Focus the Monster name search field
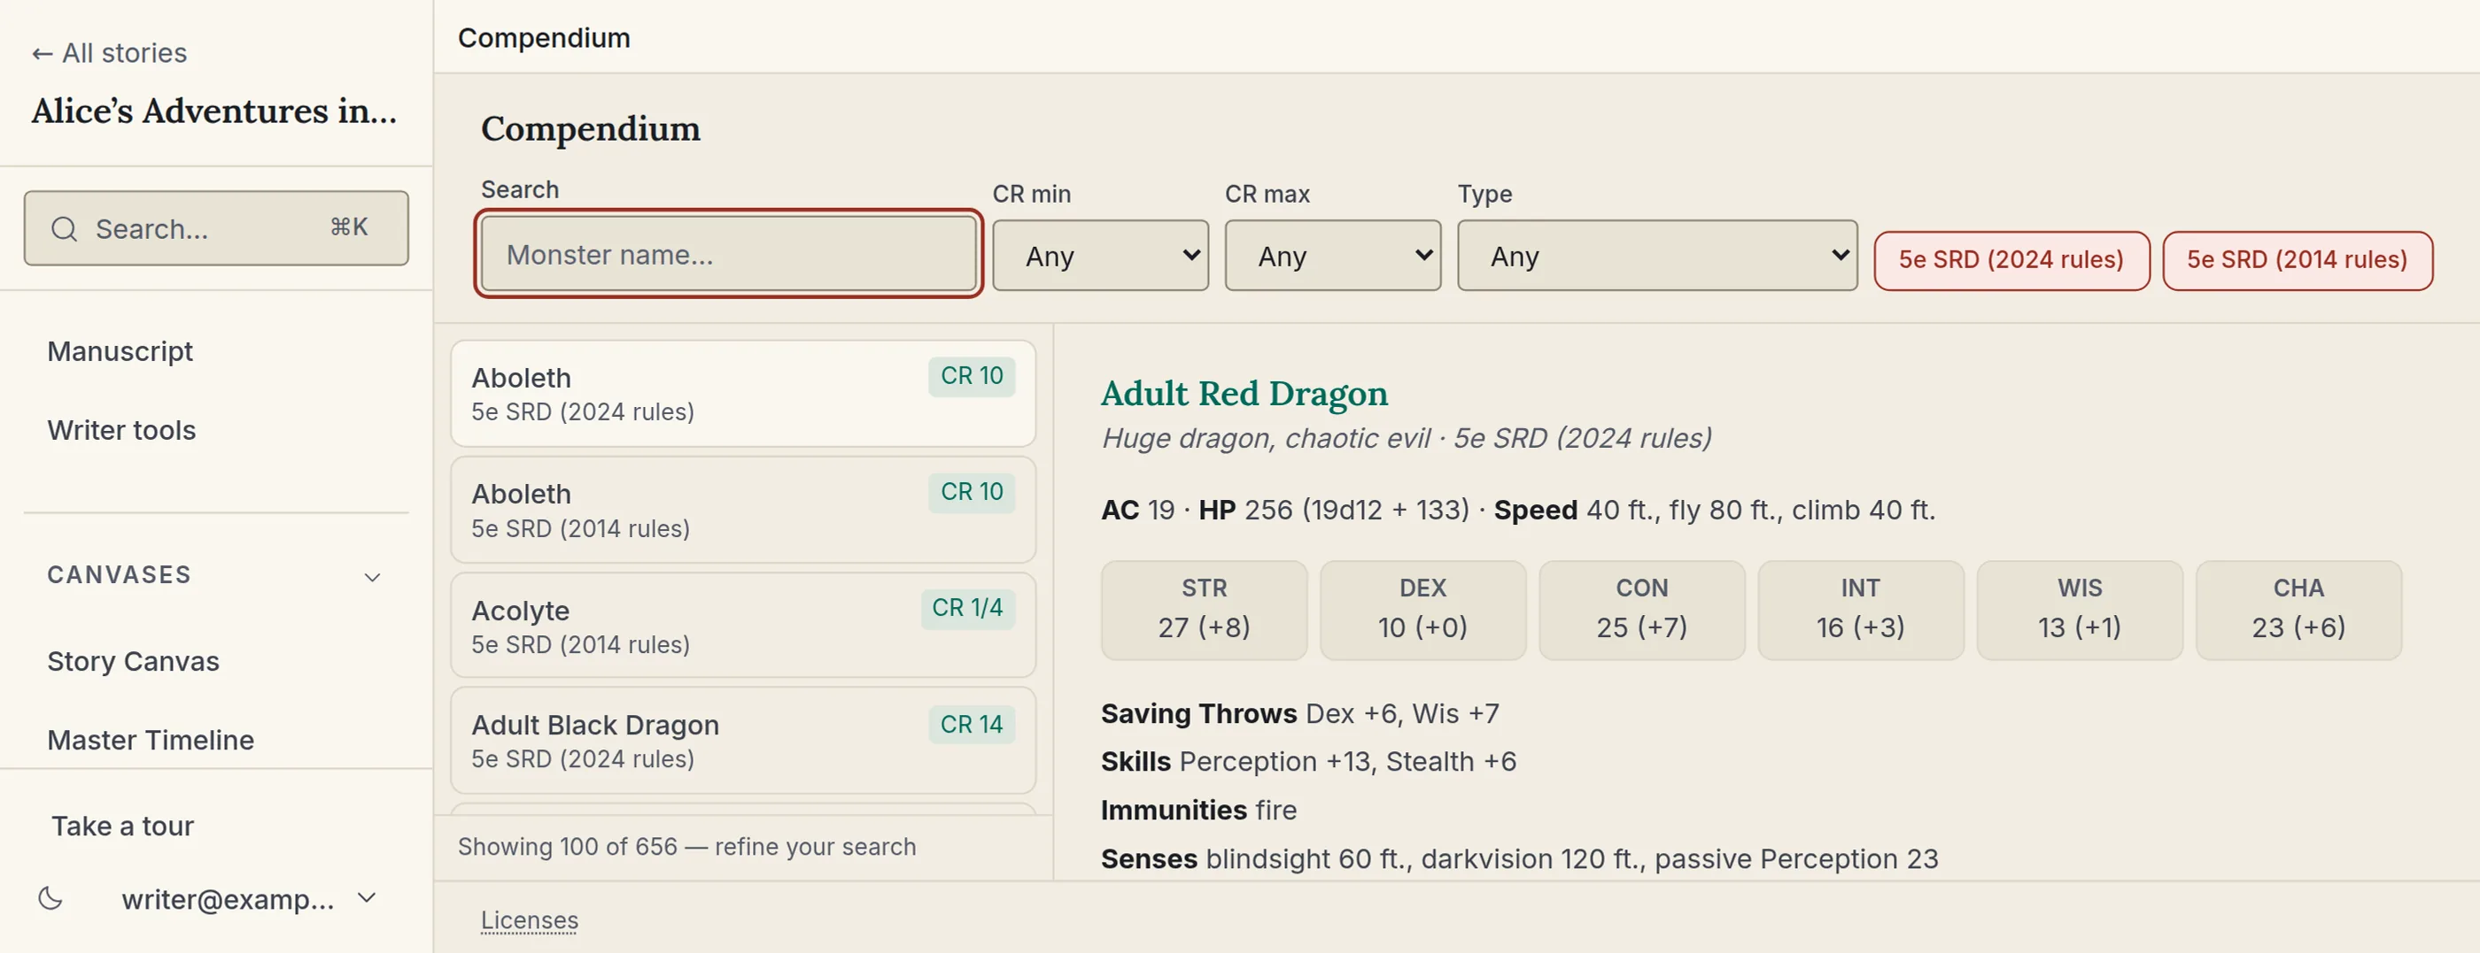This screenshot has height=953, width=2480. pos(729,254)
